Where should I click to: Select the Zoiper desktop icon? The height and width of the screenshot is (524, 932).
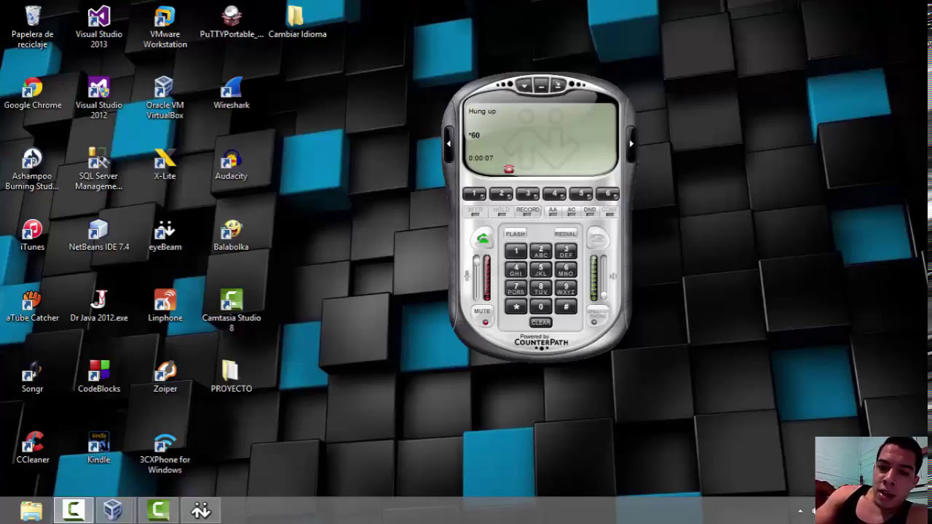pyautogui.click(x=165, y=377)
